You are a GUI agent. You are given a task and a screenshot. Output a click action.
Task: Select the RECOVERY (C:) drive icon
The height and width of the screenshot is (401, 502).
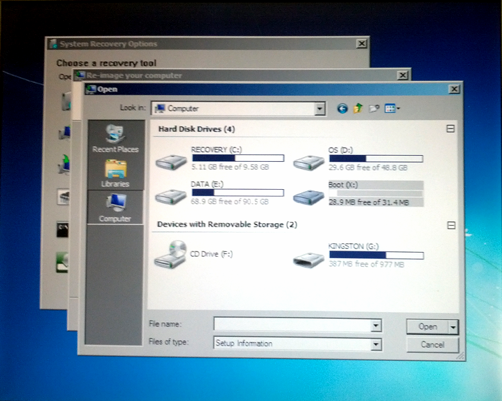pos(172,160)
